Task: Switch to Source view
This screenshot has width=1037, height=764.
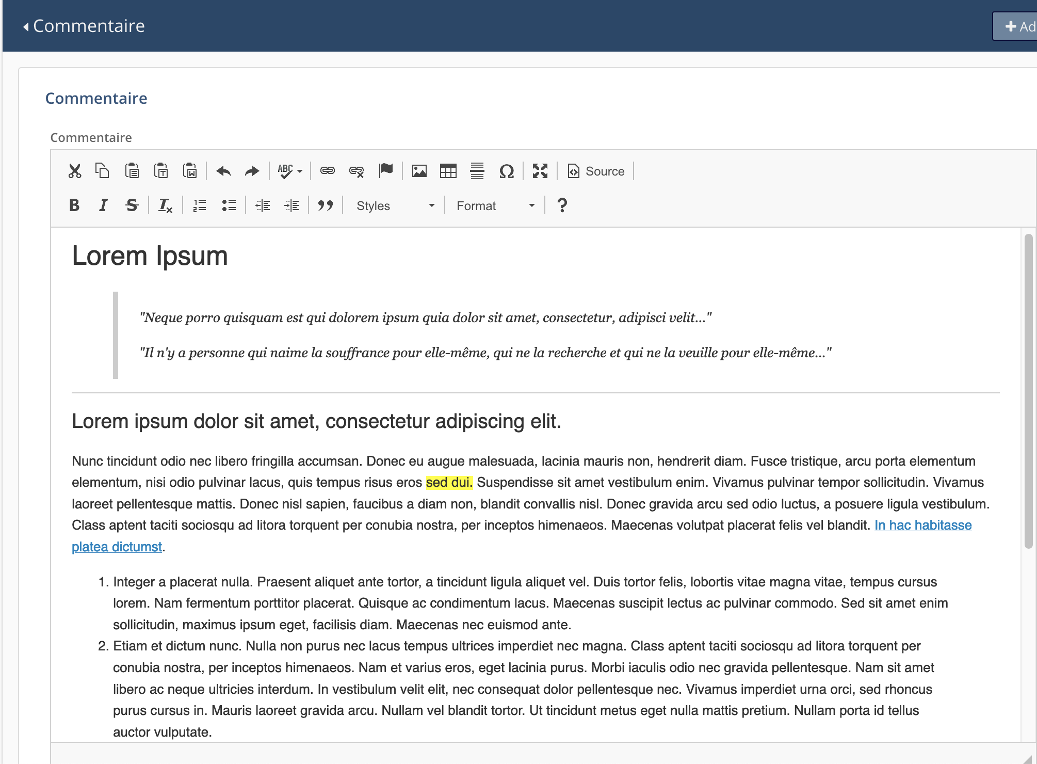Action: coord(596,171)
